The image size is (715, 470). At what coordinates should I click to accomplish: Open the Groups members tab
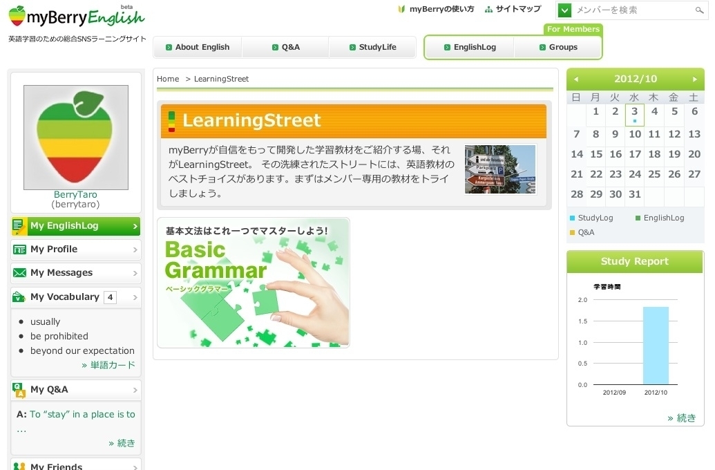pos(557,47)
